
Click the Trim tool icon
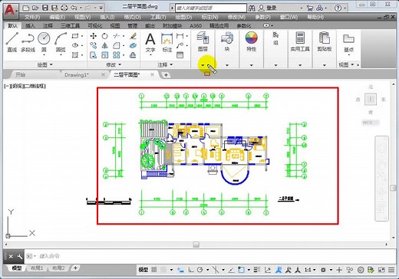[x=117, y=36]
